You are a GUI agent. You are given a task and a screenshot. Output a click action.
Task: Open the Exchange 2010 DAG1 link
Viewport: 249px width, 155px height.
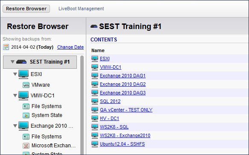click(123, 76)
